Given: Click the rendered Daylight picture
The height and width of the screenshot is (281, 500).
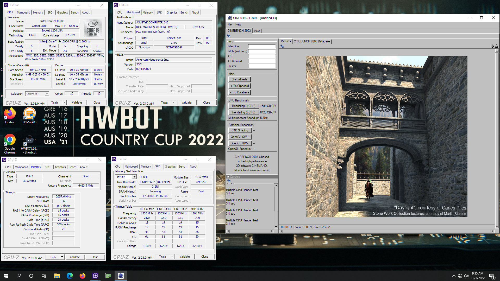Looking at the screenshot, I should [x=386, y=137].
